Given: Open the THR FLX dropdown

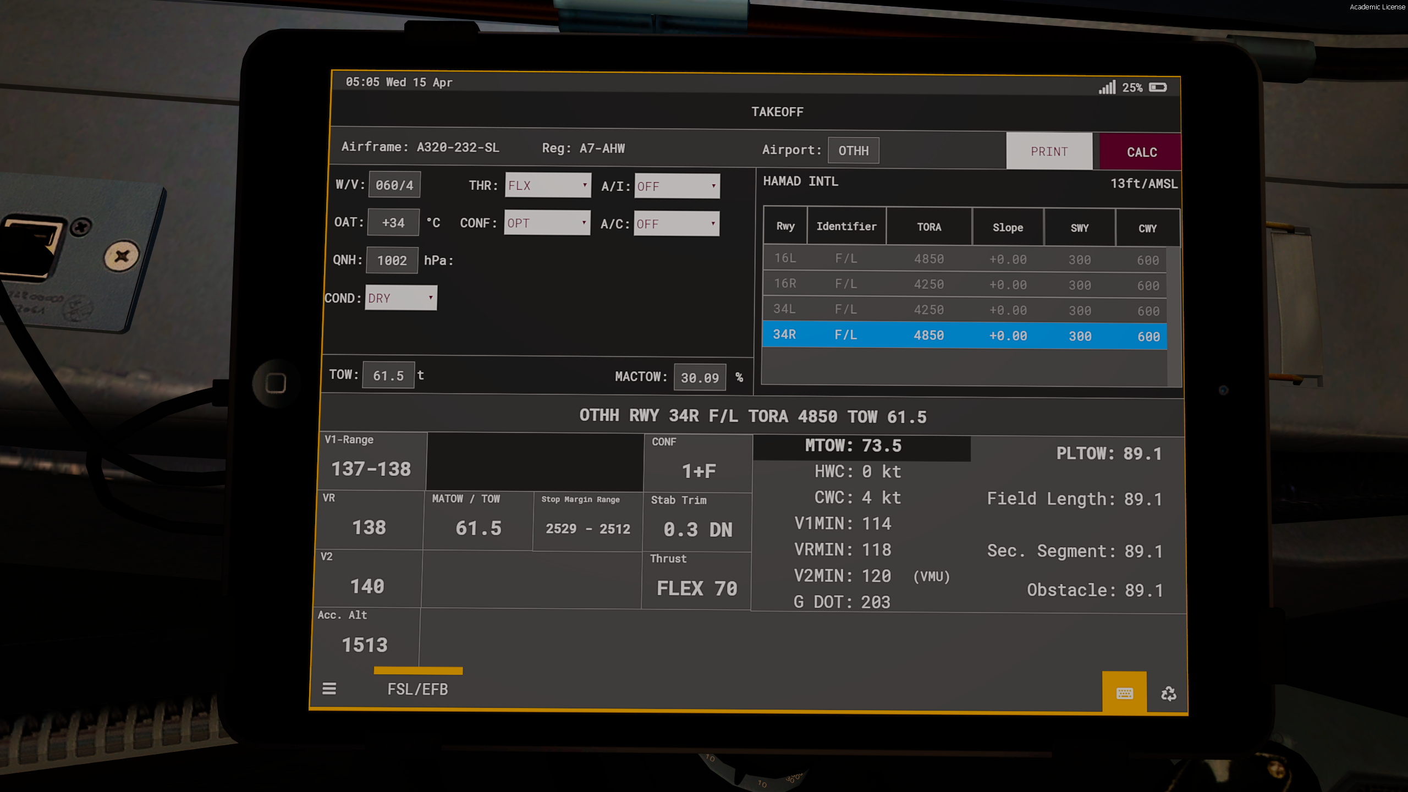Looking at the screenshot, I should pos(548,185).
